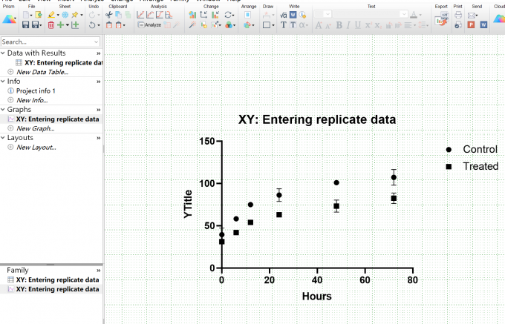The image size is (505, 324).
Task: Click the navigator Search field
Action: 50,42
